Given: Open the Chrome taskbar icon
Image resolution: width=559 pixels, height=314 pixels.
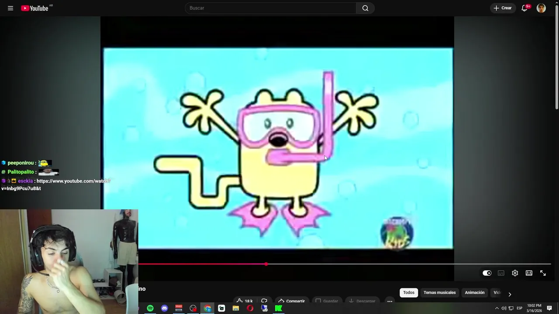Looking at the screenshot, I should 207,308.
